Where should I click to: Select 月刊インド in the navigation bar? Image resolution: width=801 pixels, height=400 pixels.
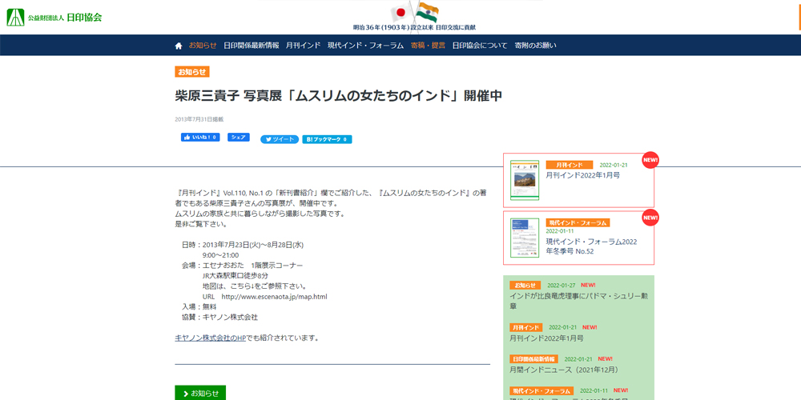304,46
